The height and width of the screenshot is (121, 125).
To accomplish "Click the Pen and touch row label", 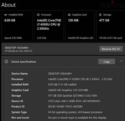I will (x=20, y=118).
